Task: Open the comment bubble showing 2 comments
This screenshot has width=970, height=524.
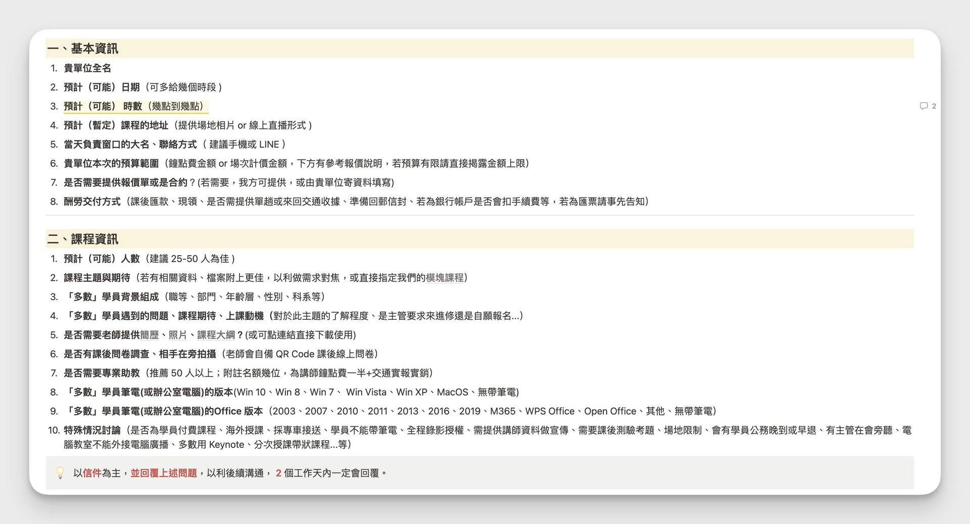Action: coord(927,106)
